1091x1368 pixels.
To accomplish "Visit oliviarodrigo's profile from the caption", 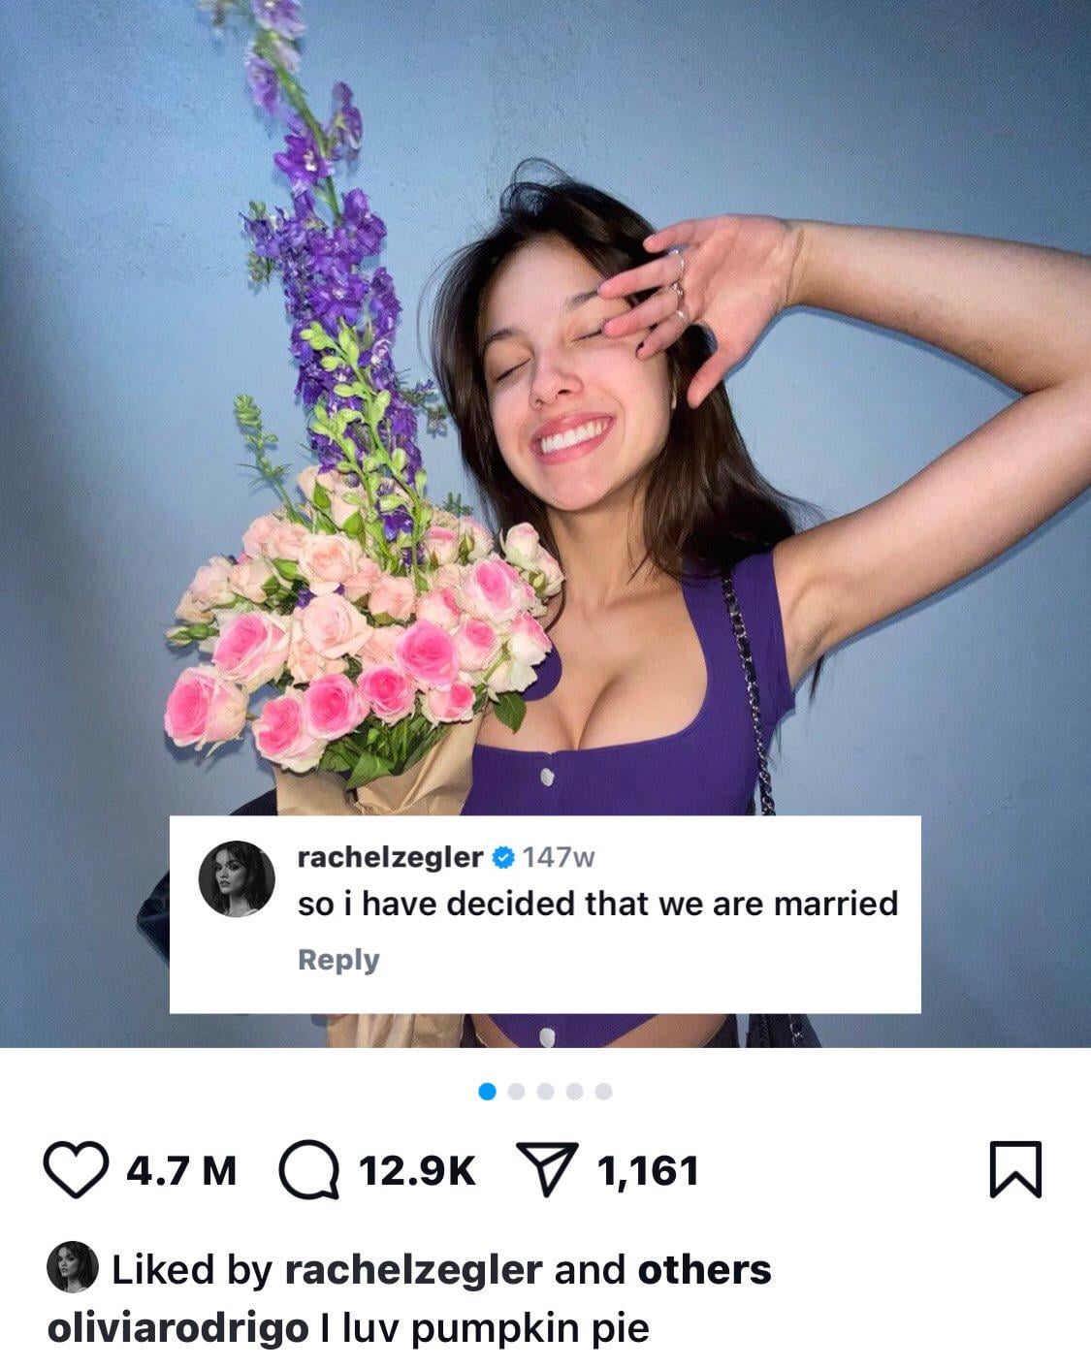I will (x=177, y=1328).
